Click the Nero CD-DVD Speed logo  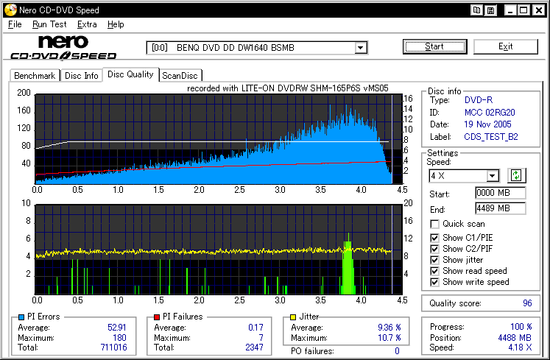point(63,48)
